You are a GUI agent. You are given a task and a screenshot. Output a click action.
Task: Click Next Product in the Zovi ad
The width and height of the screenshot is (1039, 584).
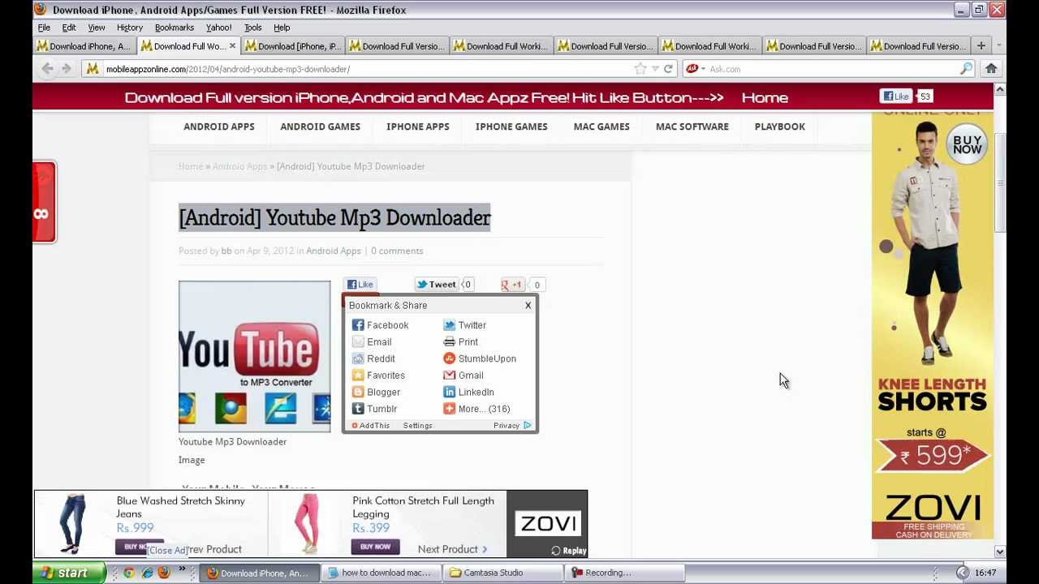(452, 550)
